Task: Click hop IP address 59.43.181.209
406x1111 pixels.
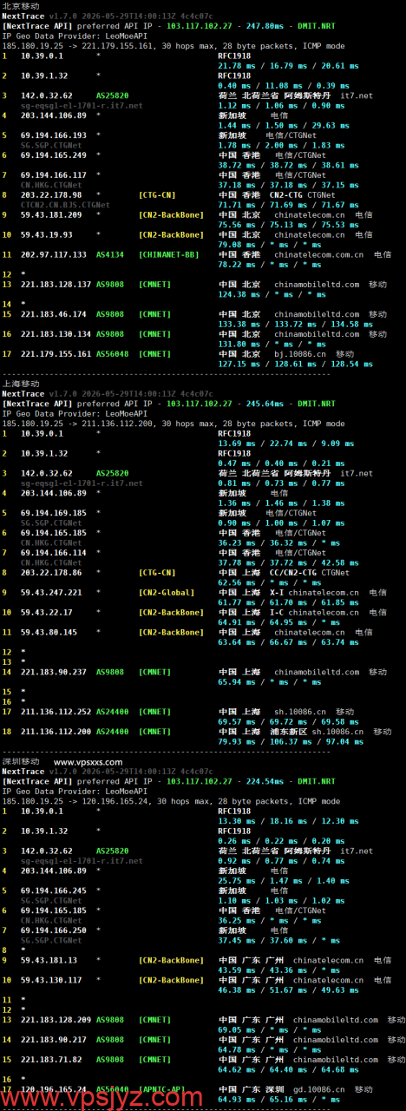Action: click(x=51, y=214)
